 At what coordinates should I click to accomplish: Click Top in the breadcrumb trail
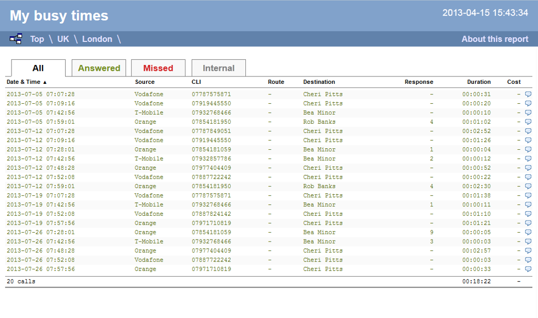pyautogui.click(x=37, y=39)
